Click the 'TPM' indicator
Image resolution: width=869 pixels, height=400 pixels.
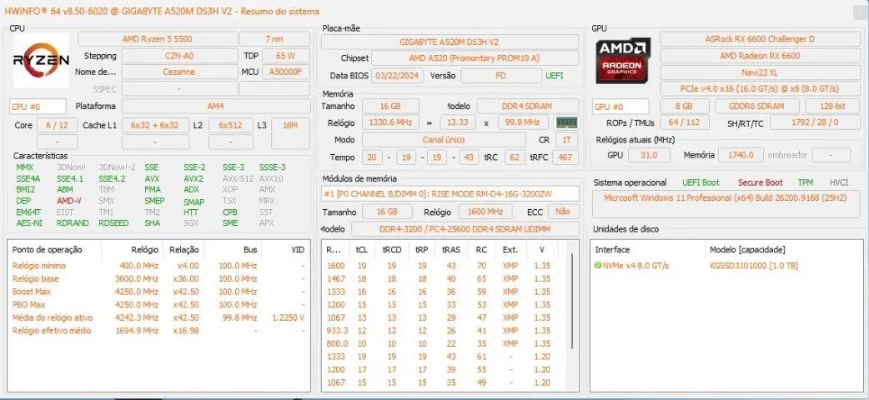tap(806, 182)
